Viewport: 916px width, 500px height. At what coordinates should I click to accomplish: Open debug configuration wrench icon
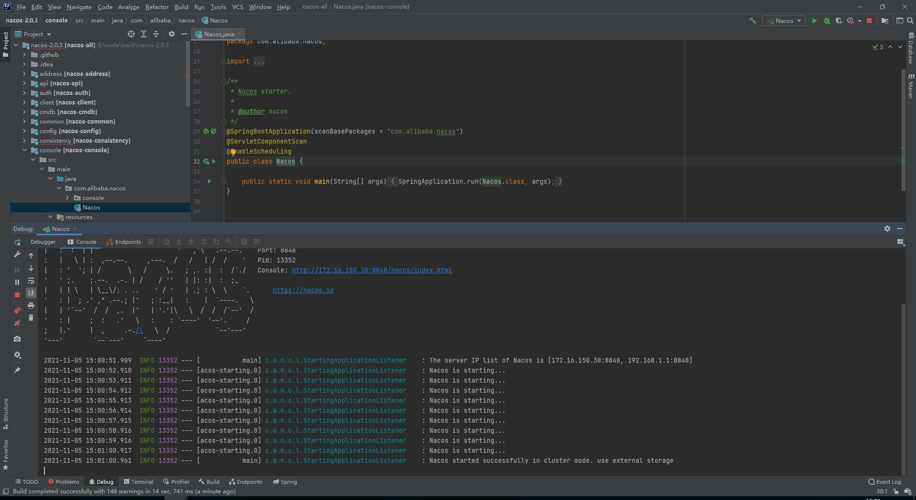17,255
